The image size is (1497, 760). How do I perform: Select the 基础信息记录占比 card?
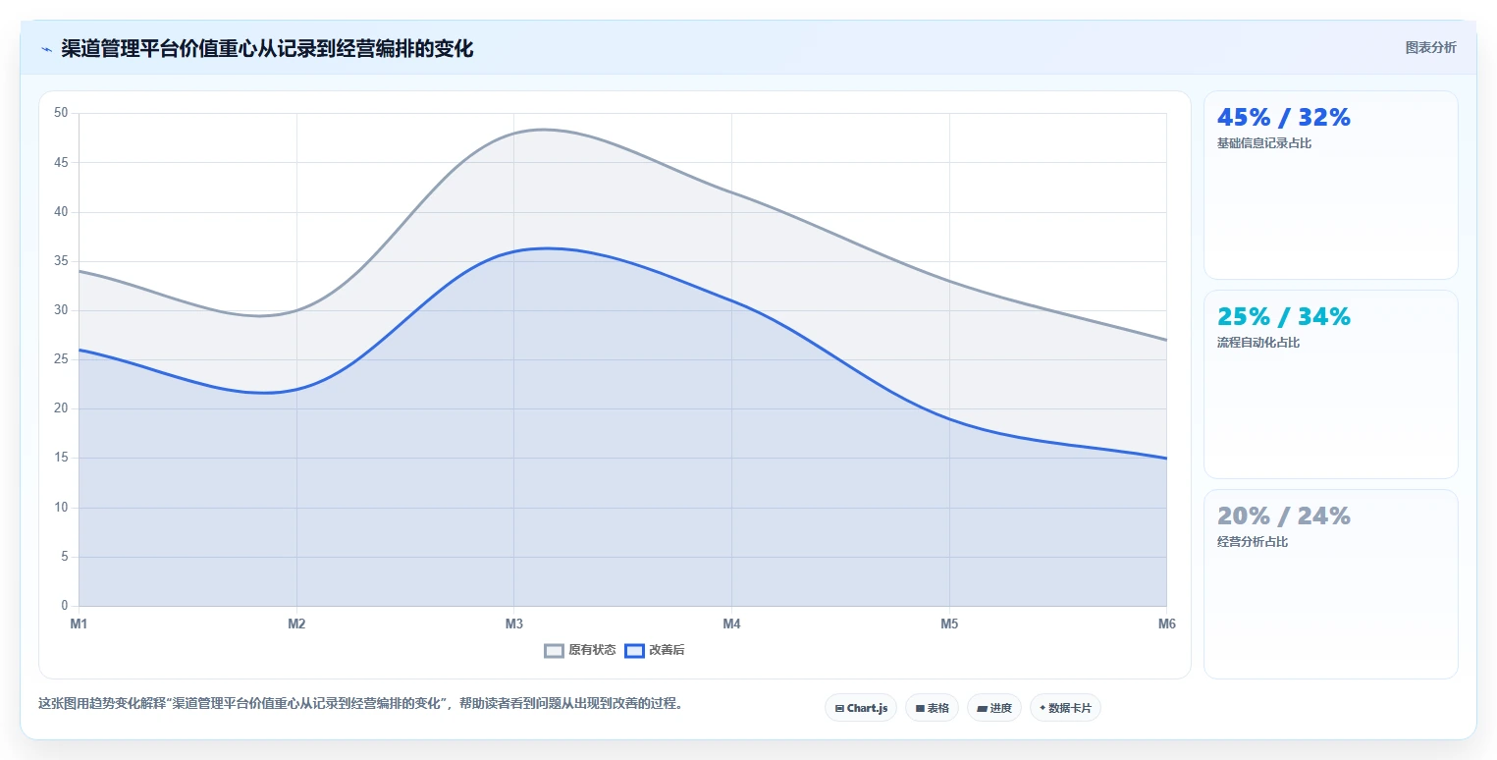[x=1330, y=186]
